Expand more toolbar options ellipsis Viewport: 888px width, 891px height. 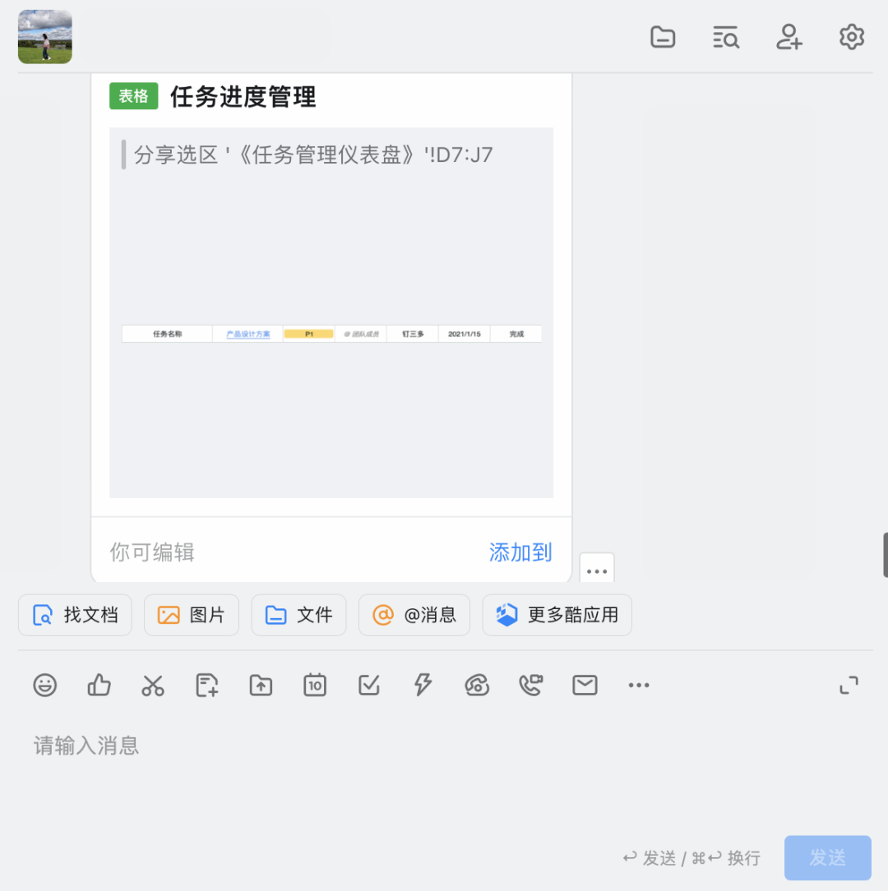pyautogui.click(x=639, y=685)
